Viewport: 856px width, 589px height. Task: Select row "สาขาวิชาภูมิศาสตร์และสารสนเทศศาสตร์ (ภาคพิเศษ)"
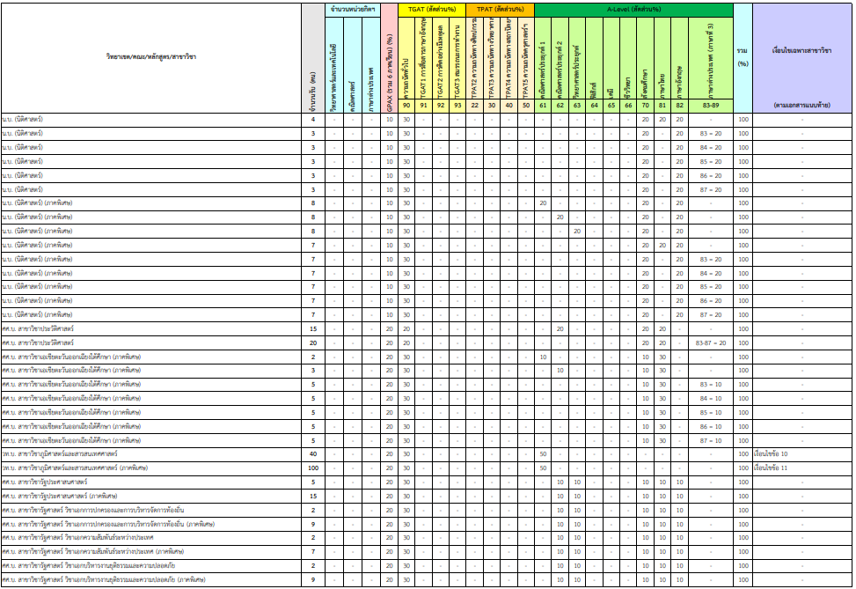(426, 468)
